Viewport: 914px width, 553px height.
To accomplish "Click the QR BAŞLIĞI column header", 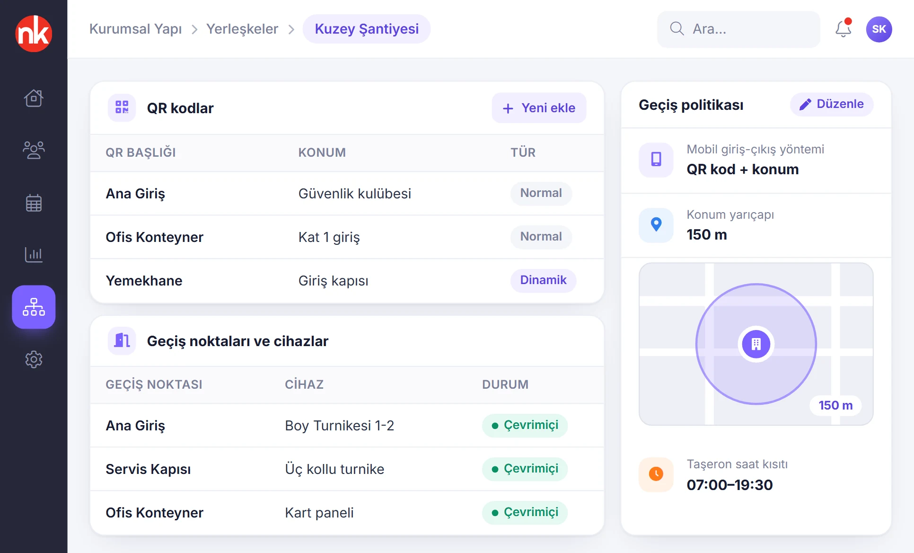I will pos(141,152).
